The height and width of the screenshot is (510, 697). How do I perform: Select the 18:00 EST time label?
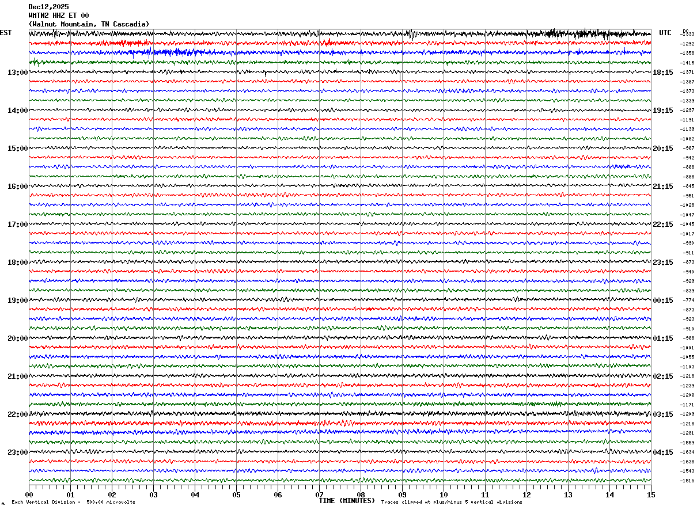pyautogui.click(x=18, y=262)
